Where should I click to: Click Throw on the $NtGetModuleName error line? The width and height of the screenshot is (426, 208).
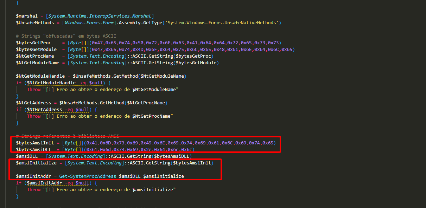coord(34,90)
